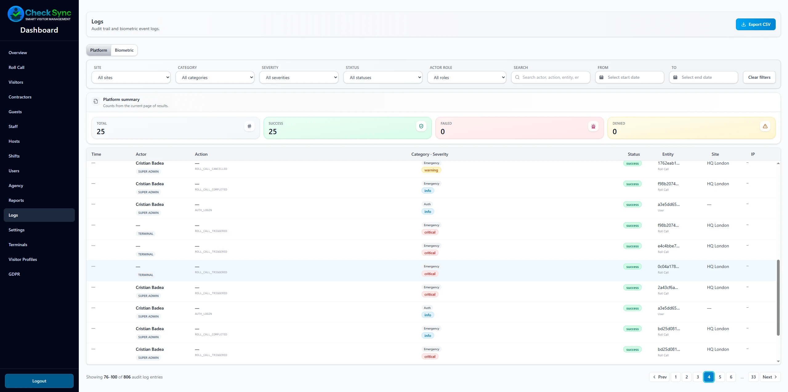Click the search actor/action input field
788x392 pixels.
(x=551, y=77)
